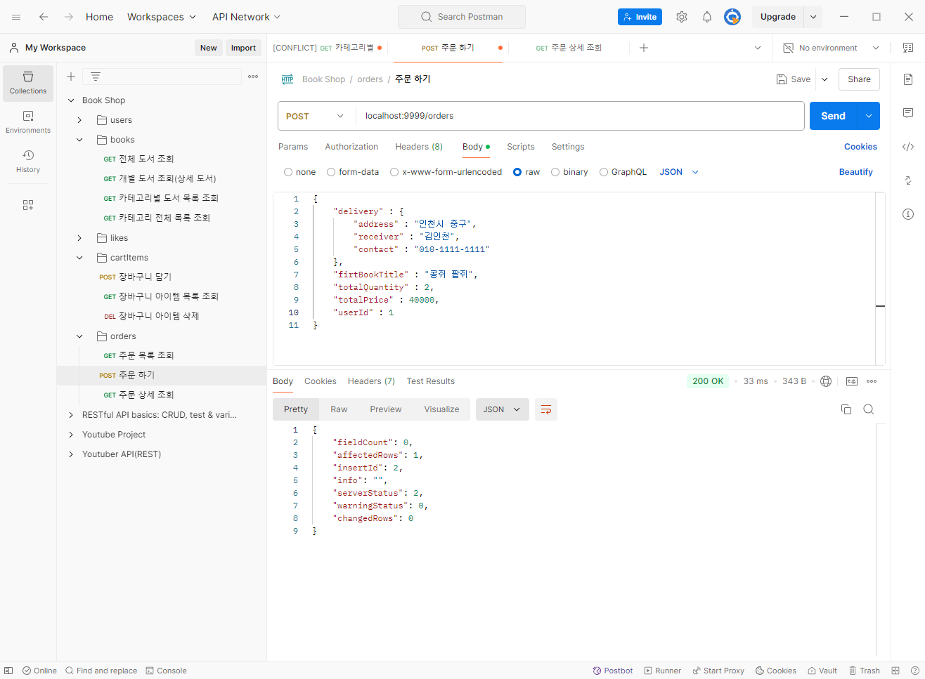Open POST 장바구니 담기 request

(135, 277)
